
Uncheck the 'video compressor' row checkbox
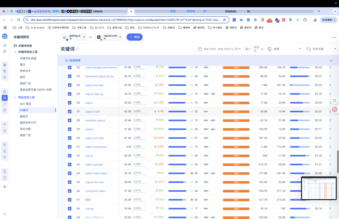click(x=70, y=147)
